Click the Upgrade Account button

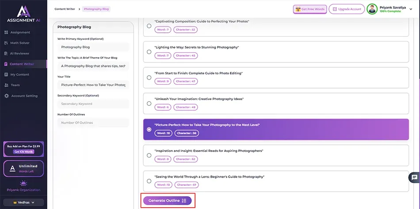tap(347, 9)
